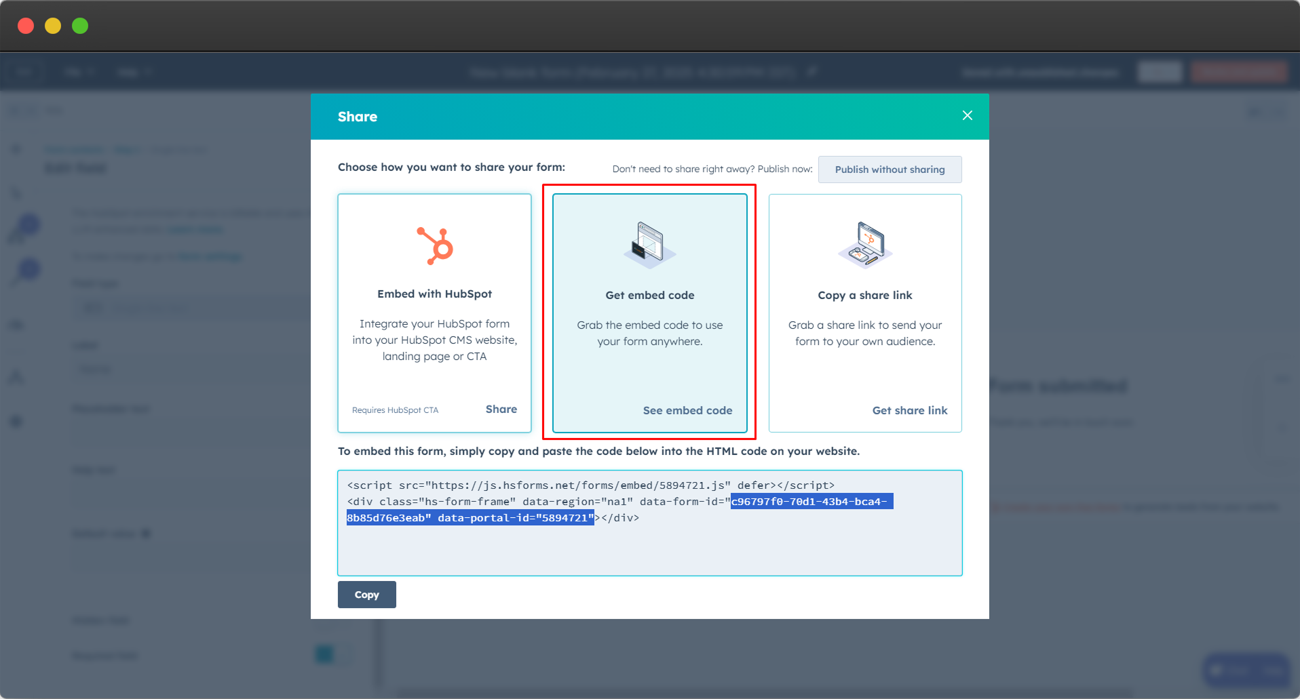Click 'Grab a share link to send' description
Image resolution: width=1300 pixels, height=699 pixels.
point(865,333)
